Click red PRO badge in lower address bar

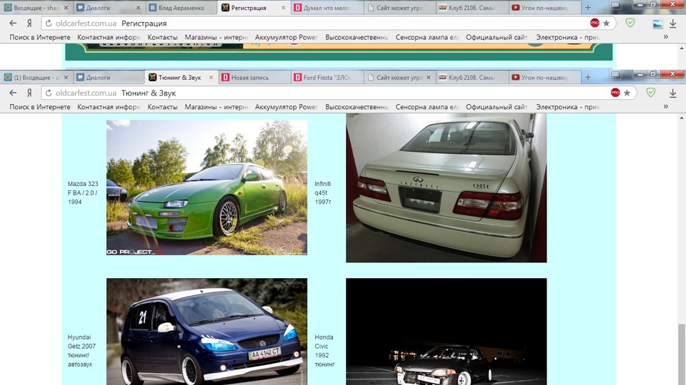tap(615, 92)
